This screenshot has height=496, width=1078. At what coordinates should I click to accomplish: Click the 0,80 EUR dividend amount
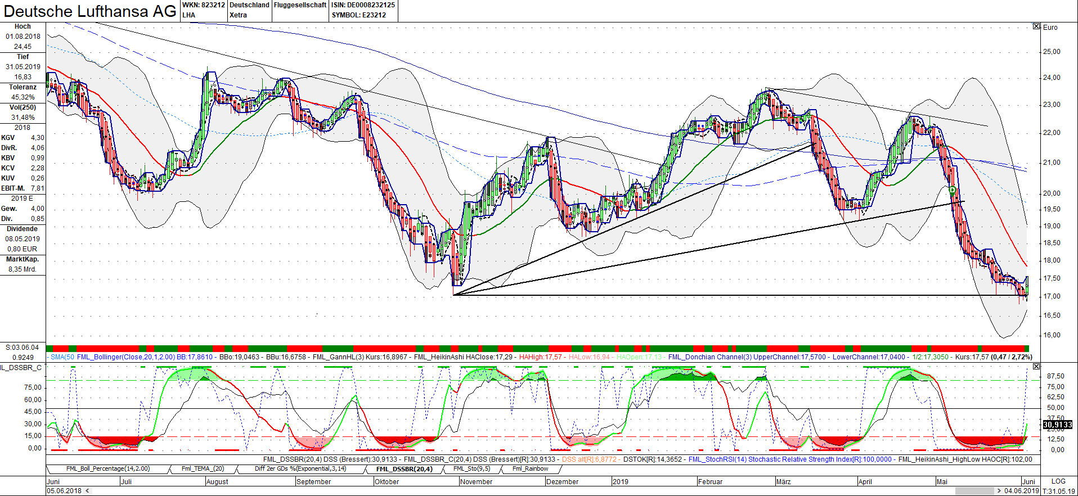click(x=23, y=249)
